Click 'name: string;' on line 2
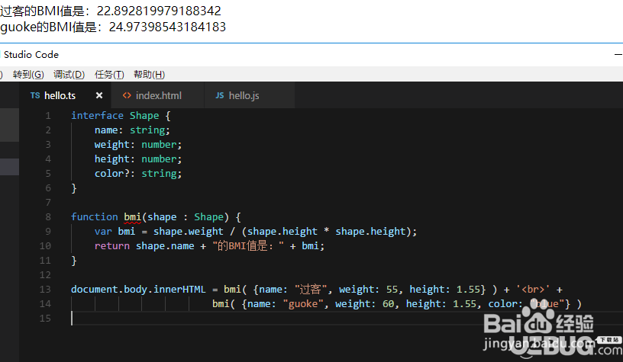The image size is (623, 362). (x=132, y=130)
